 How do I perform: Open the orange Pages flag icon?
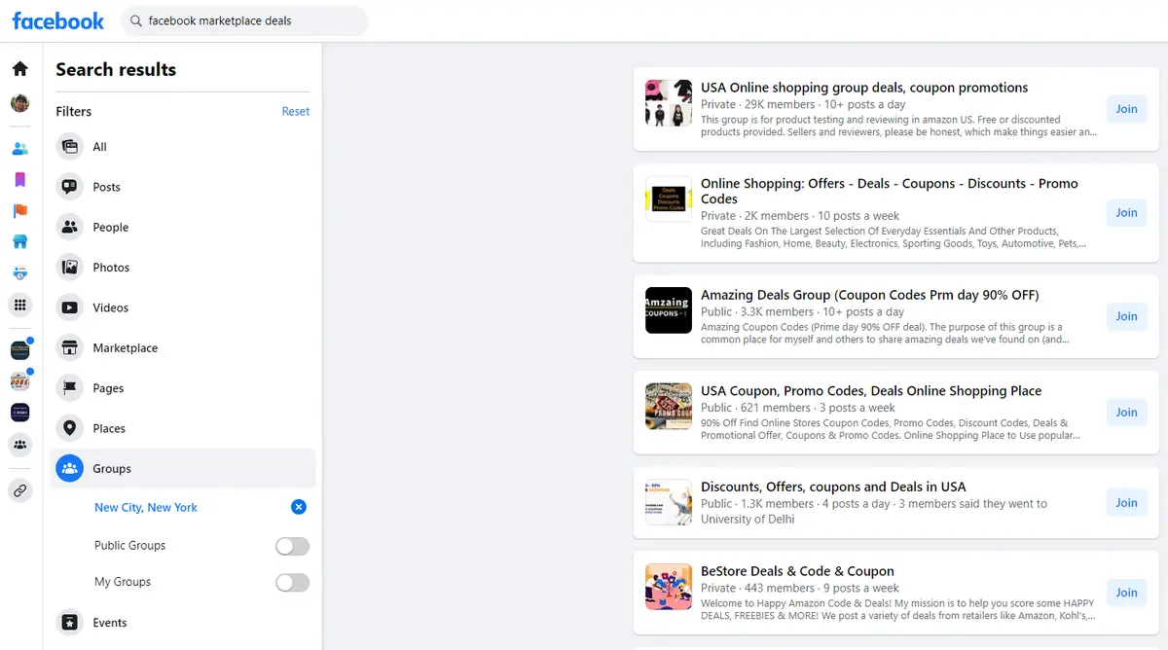(x=19, y=211)
